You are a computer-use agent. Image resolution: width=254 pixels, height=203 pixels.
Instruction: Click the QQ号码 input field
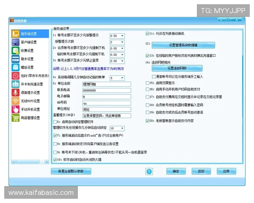coord(107,103)
